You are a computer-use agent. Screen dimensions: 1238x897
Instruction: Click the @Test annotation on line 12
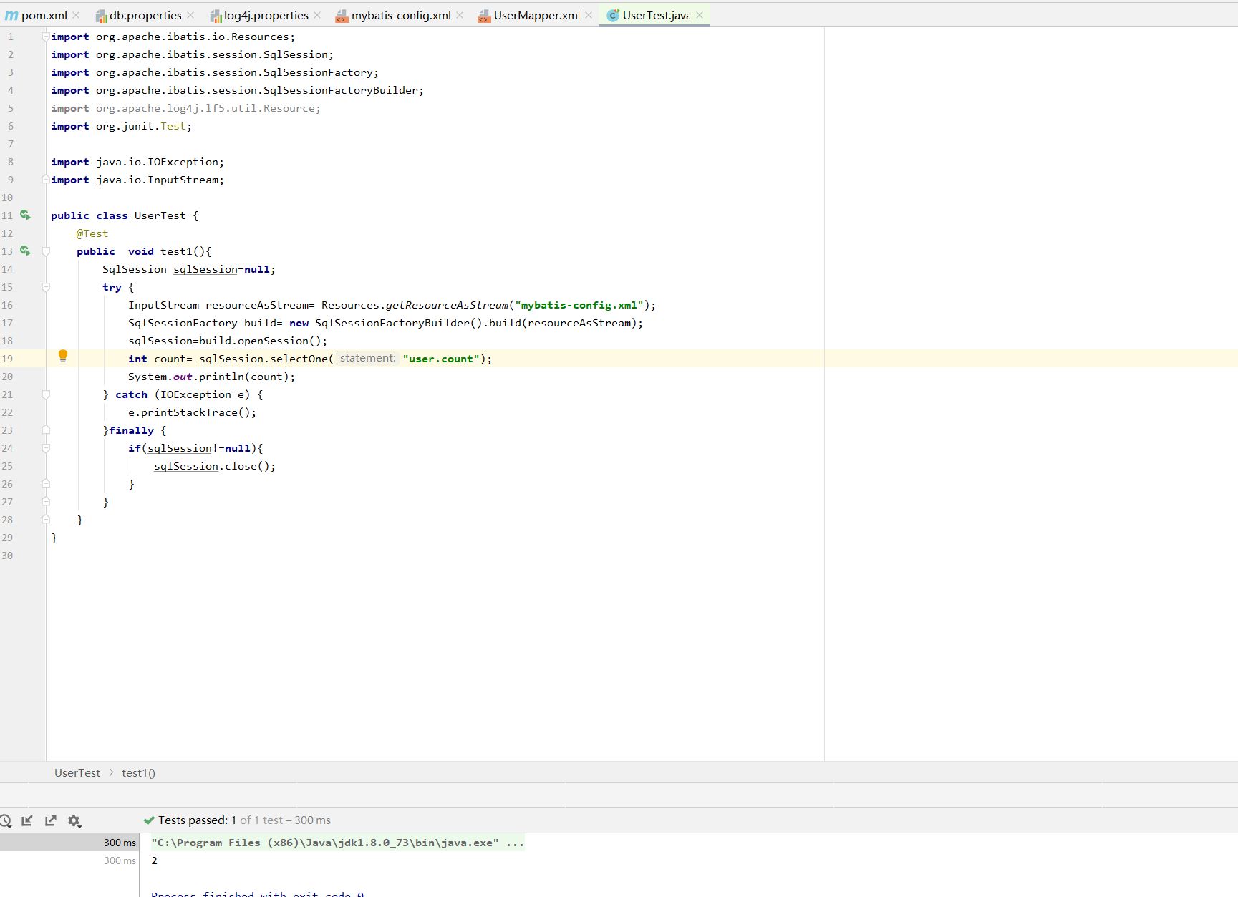coord(92,233)
